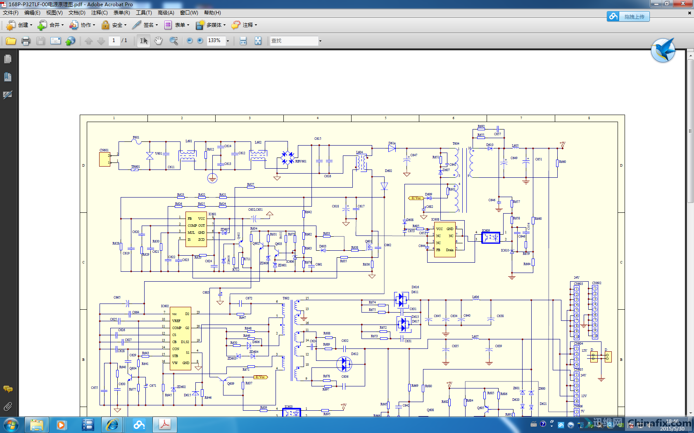Screen dimensions: 694x433
Task: Choose the Hand pan tool
Action: pyautogui.click(x=158, y=41)
